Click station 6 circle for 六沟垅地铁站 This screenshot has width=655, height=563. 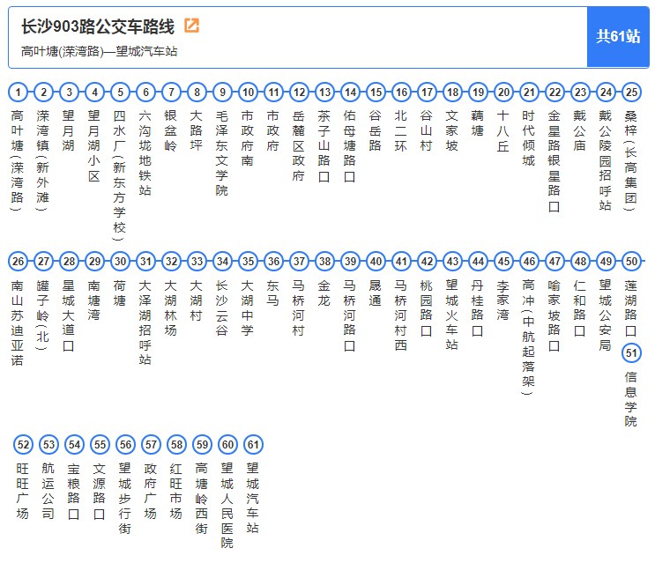click(146, 92)
